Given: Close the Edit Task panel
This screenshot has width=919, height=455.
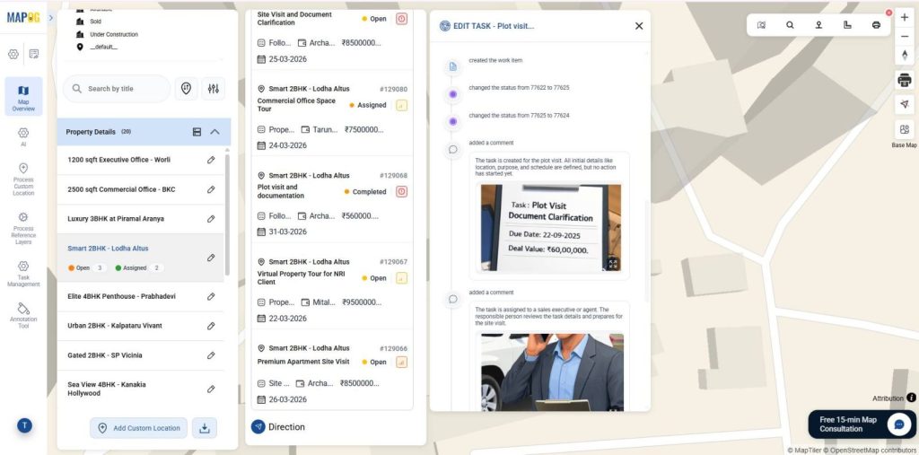Looking at the screenshot, I should [639, 26].
